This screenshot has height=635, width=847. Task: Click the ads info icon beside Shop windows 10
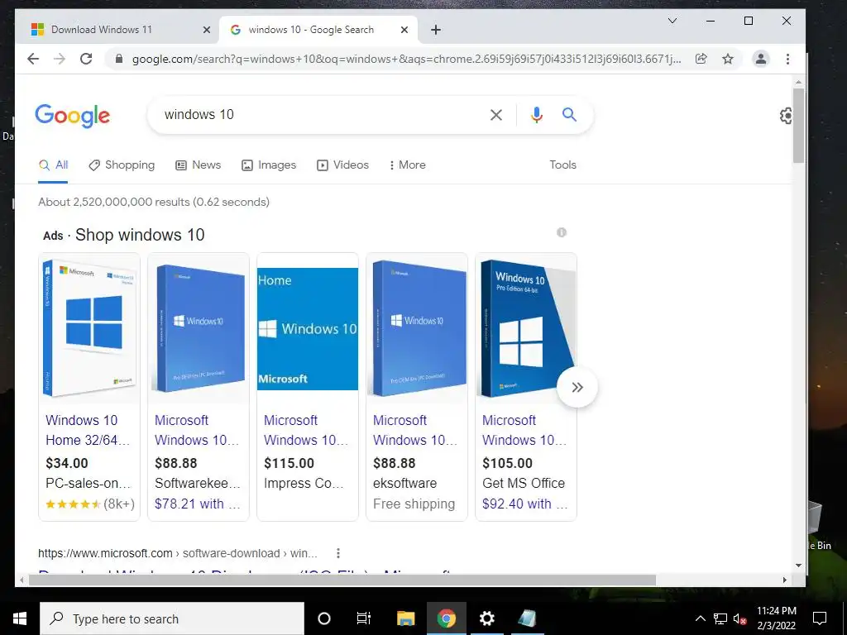point(562,232)
